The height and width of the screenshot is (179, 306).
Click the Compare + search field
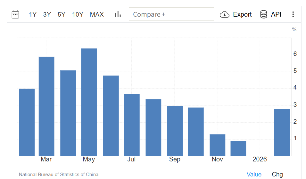[x=171, y=14]
